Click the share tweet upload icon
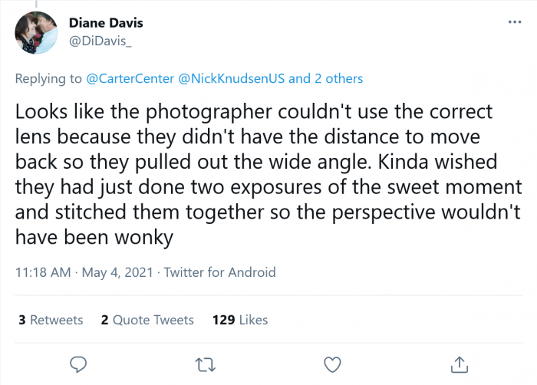This screenshot has height=385, width=537. click(x=459, y=363)
